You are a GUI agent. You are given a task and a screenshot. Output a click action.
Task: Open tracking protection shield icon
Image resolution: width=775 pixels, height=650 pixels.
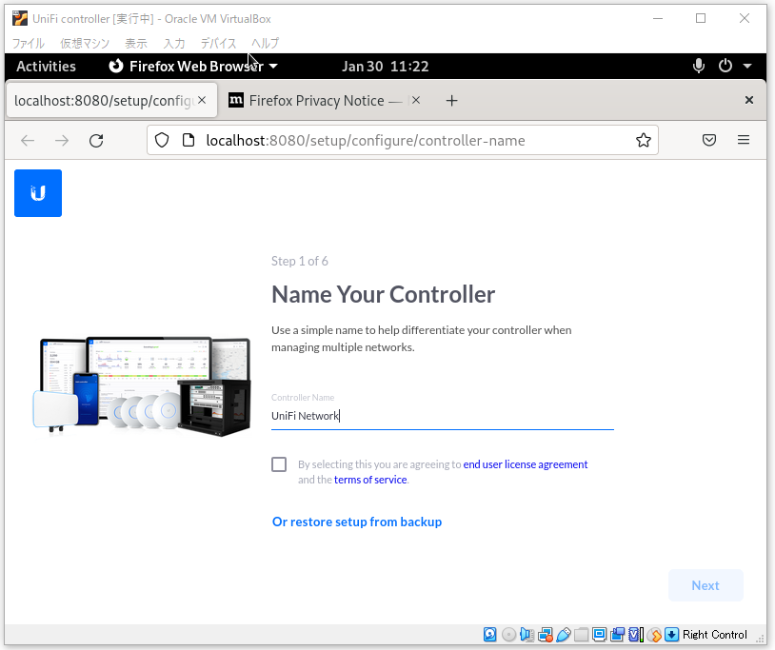click(x=162, y=140)
